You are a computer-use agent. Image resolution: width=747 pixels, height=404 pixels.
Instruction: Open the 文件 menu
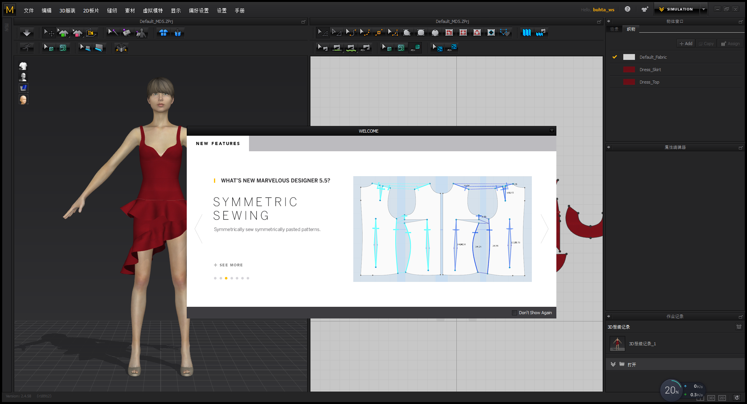pyautogui.click(x=29, y=10)
